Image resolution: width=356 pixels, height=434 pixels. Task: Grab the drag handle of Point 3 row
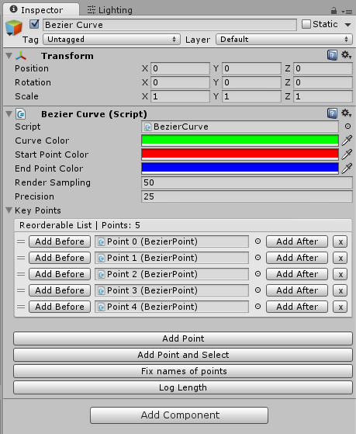pyautogui.click(x=21, y=290)
